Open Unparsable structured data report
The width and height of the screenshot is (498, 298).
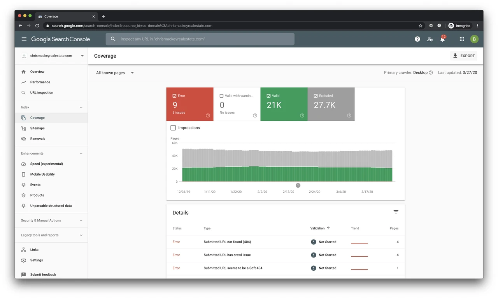(x=51, y=206)
